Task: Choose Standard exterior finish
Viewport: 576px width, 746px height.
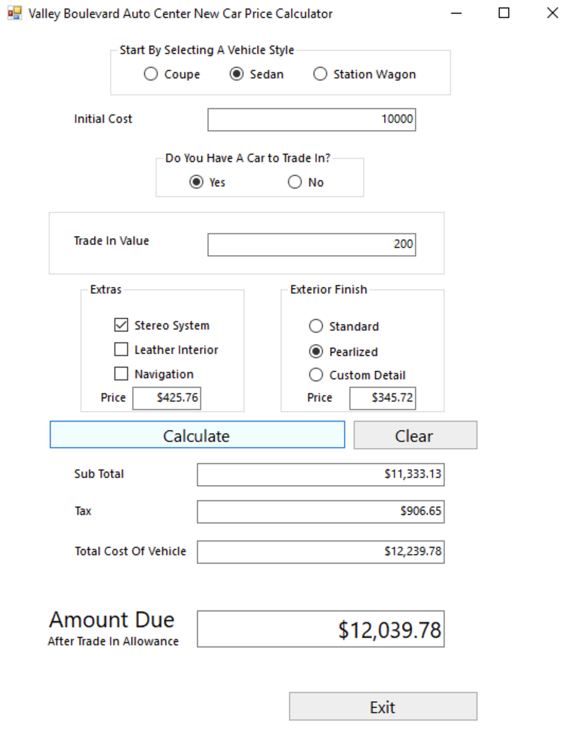Action: (x=316, y=326)
